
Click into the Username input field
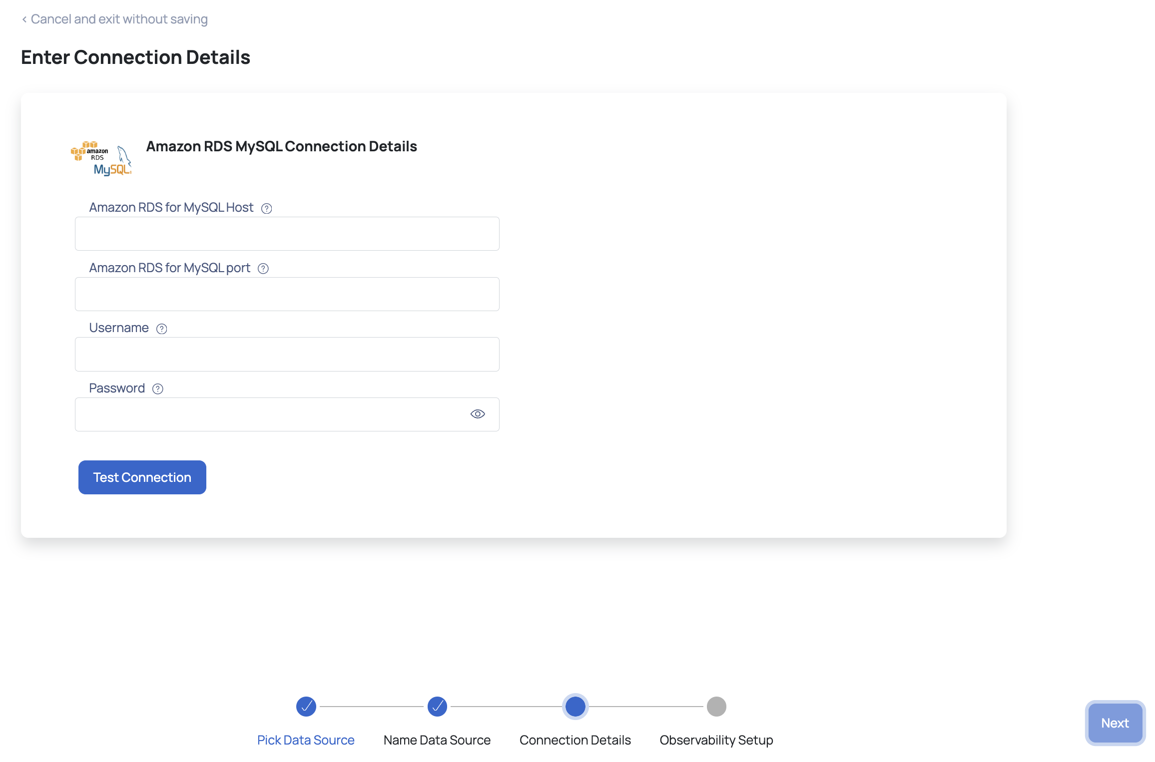pos(287,354)
